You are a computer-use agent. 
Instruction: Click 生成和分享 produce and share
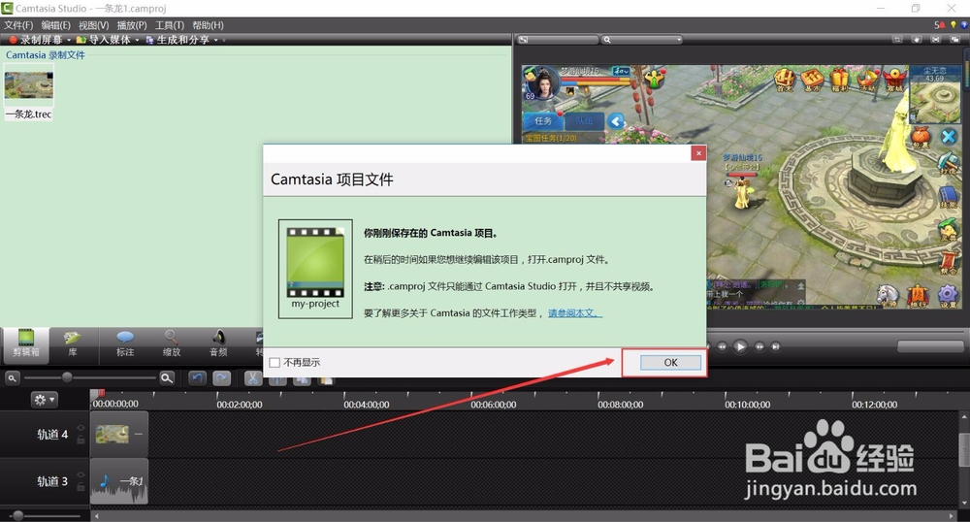[178, 40]
